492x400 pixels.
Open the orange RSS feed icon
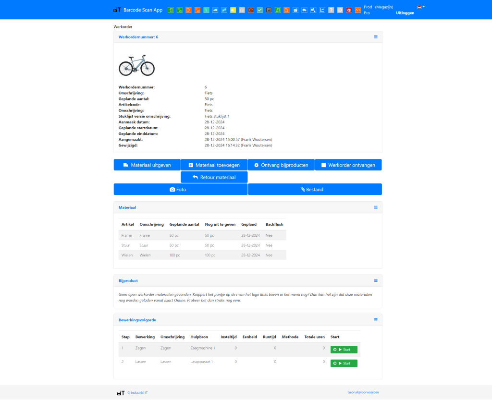[x=357, y=10]
